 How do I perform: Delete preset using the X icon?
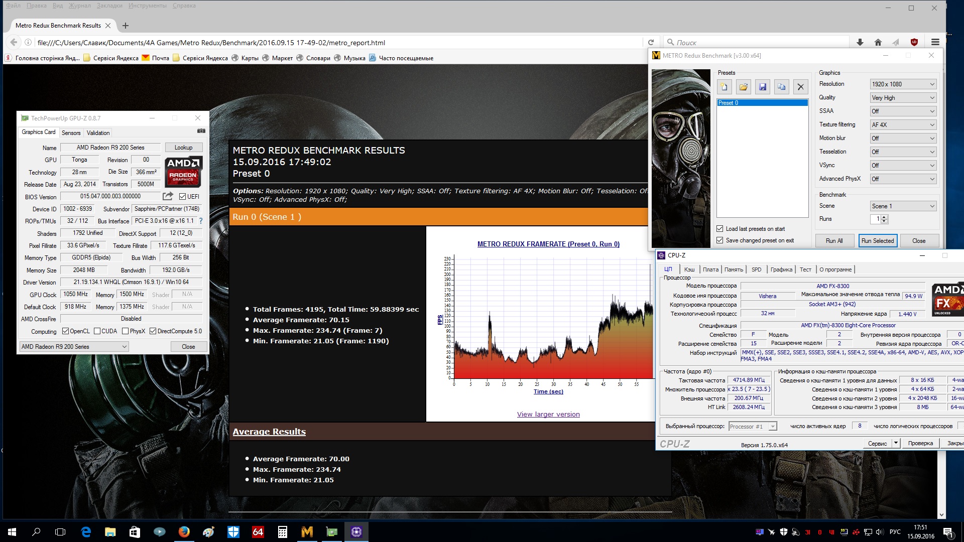800,87
